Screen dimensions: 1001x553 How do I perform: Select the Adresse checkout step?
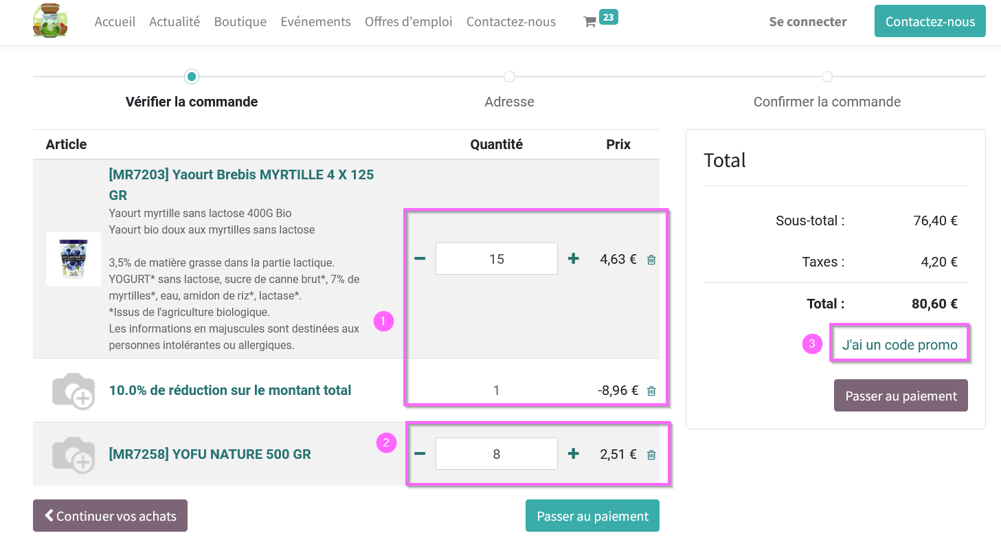(x=509, y=102)
